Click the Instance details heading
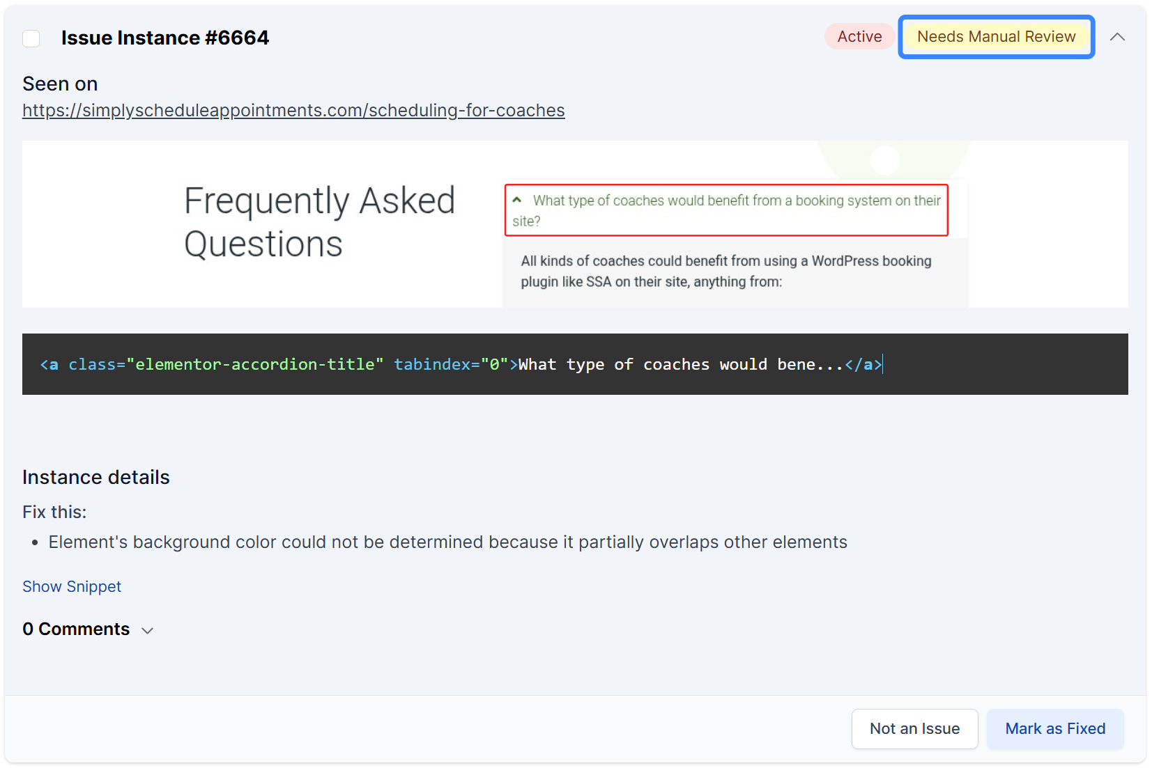Image resolution: width=1152 pixels, height=768 pixels. 95,477
